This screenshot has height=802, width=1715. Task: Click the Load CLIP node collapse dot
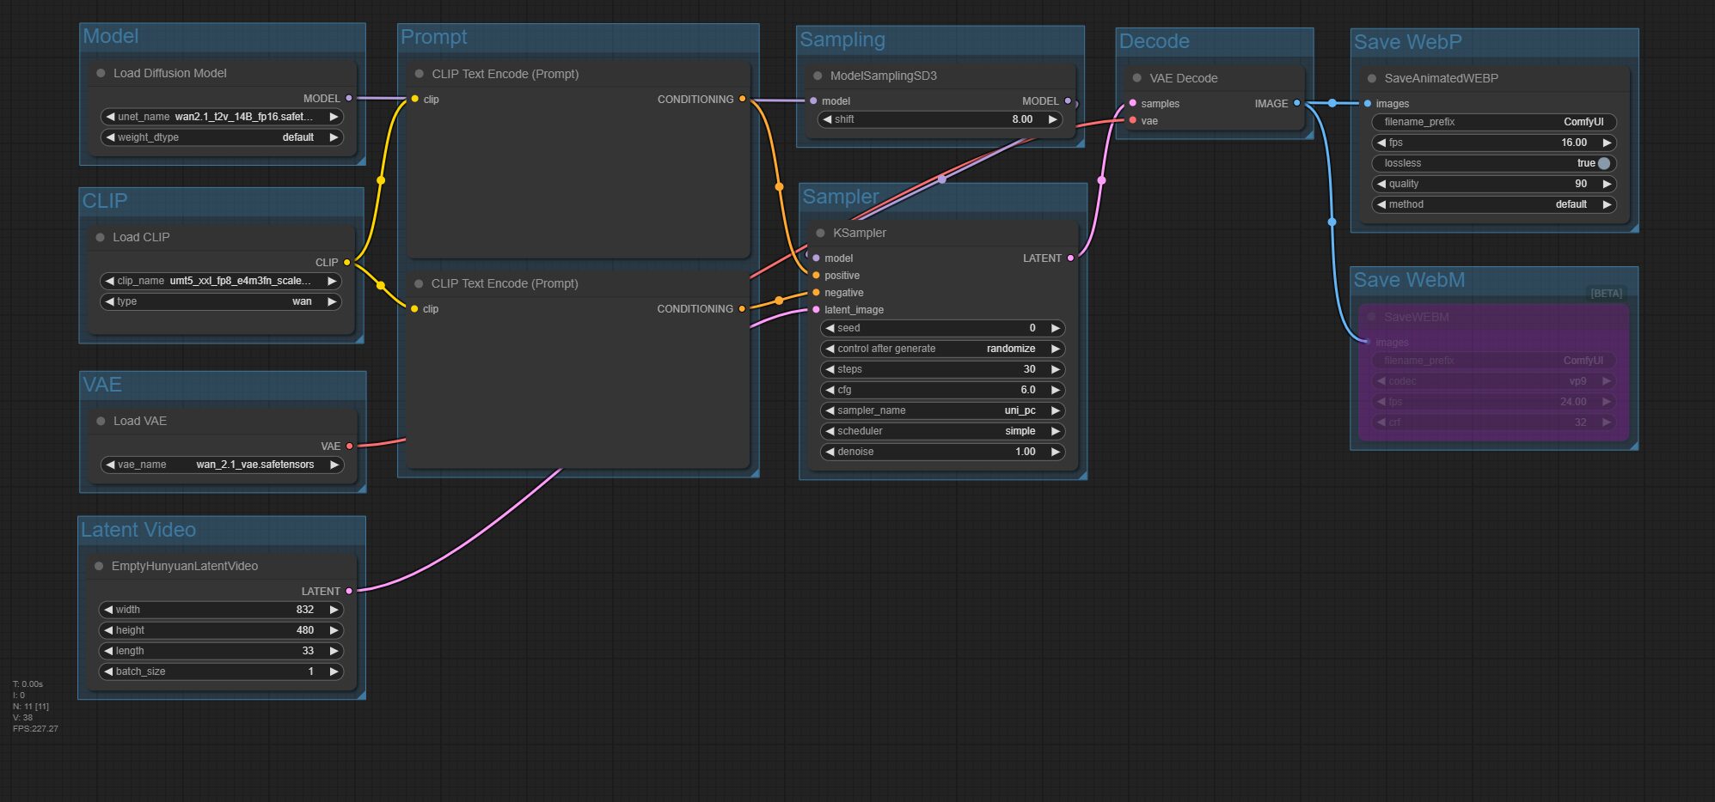(101, 237)
